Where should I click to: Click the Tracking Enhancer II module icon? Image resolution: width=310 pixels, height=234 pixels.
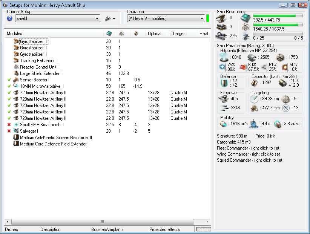pyautogui.click(x=16, y=60)
